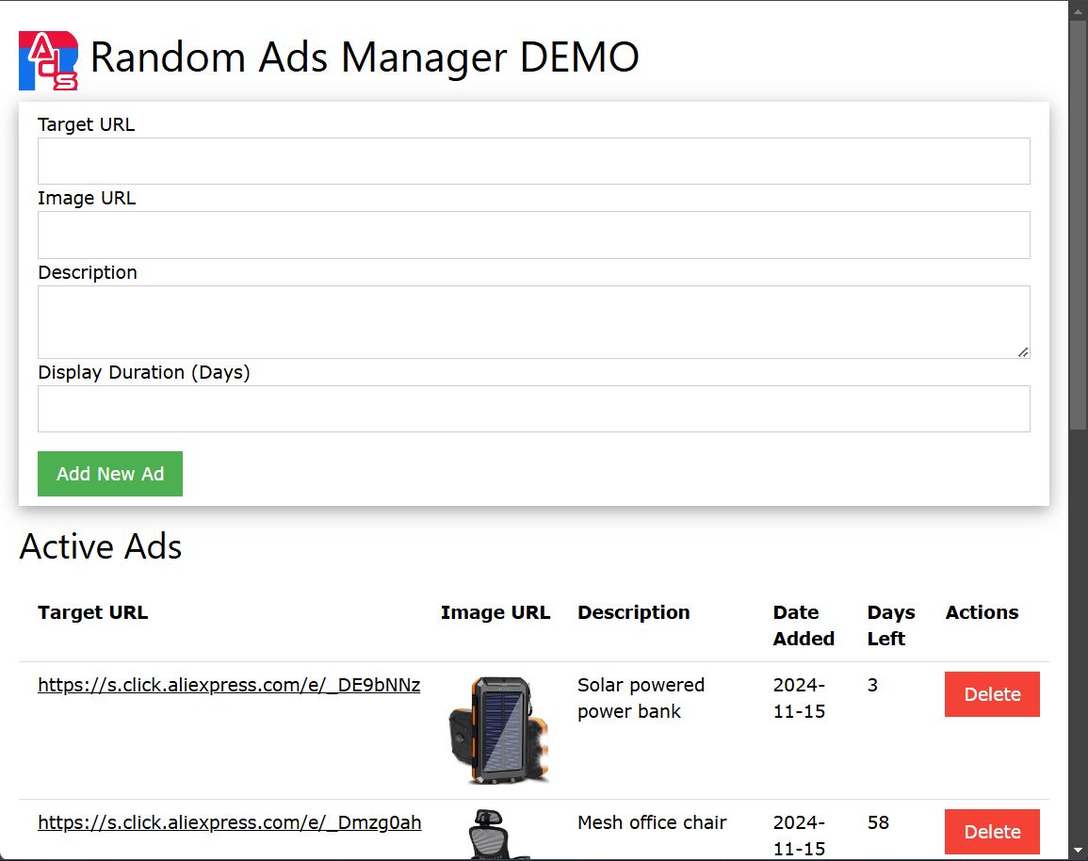Screen dimensions: 1088x861
Task: Open the _Dmzg0ah AliExpress link
Action: pos(230,822)
